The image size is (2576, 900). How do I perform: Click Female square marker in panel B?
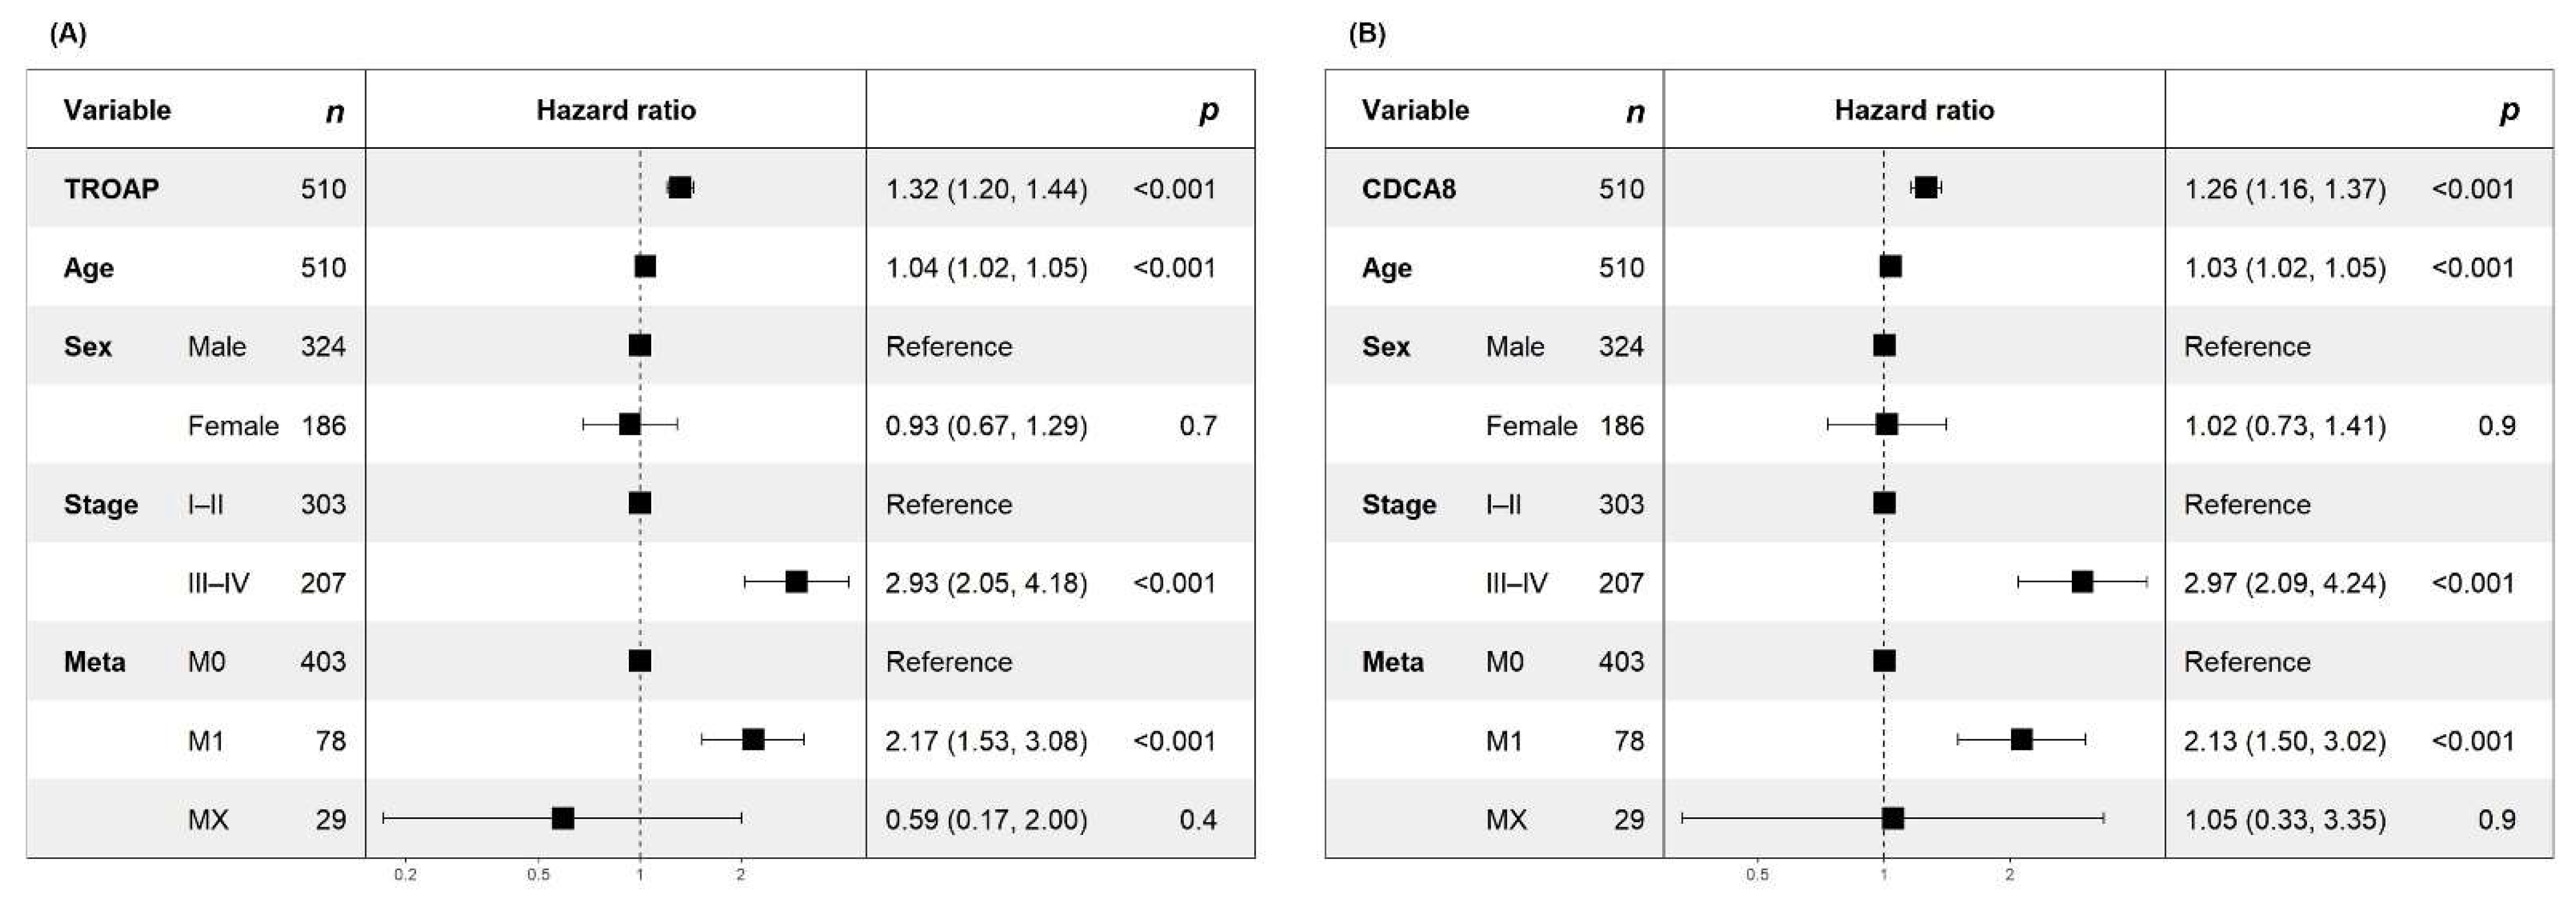[1887, 425]
